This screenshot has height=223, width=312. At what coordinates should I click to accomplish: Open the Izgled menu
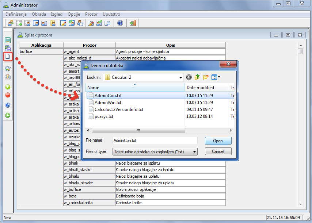(x=57, y=14)
